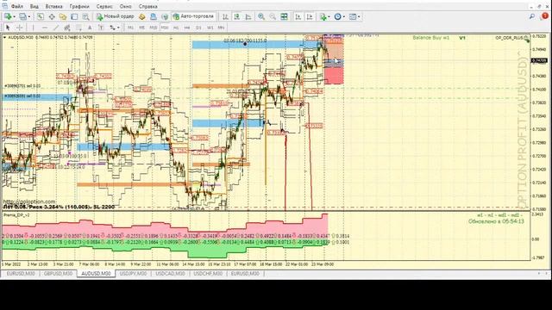The image size is (552, 310).
Task: Switch timeframe to D1
Action: coord(198,28)
